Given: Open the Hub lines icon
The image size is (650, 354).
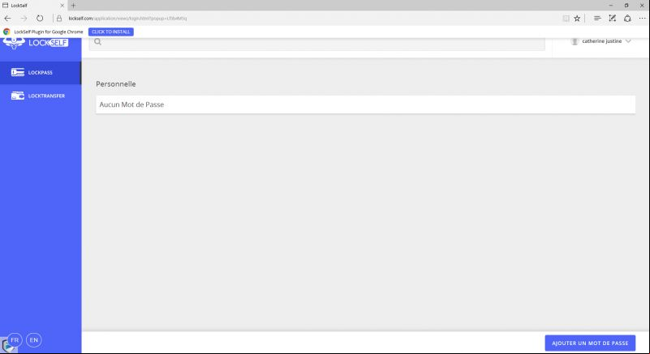Looking at the screenshot, I should (x=597, y=18).
